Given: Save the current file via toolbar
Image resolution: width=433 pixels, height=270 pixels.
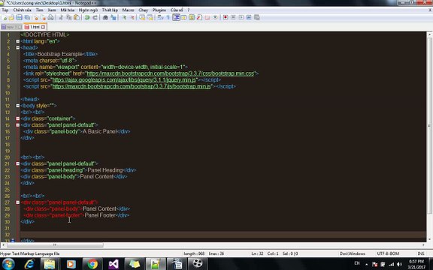Looking at the screenshot, I should click(20, 18).
